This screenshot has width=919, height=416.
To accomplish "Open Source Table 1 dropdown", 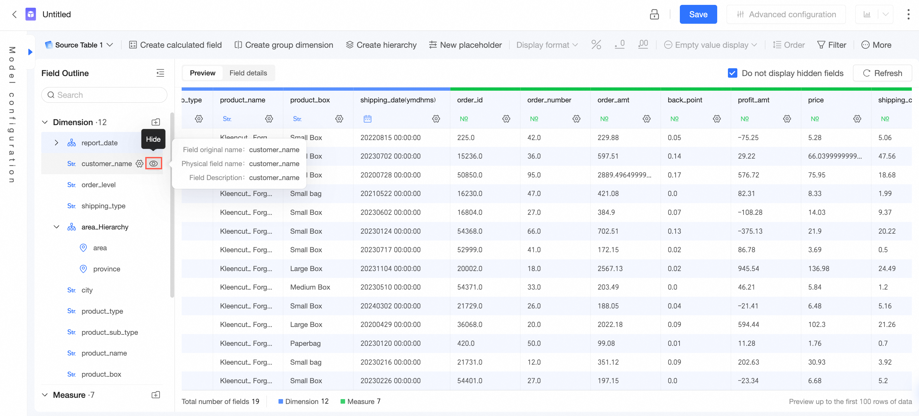I will pyautogui.click(x=79, y=45).
